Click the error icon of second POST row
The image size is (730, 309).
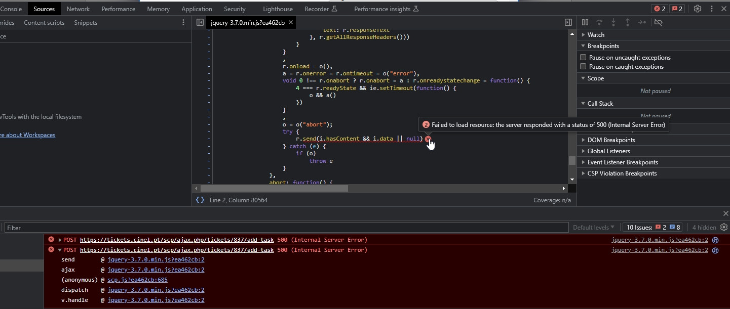pyautogui.click(x=51, y=250)
